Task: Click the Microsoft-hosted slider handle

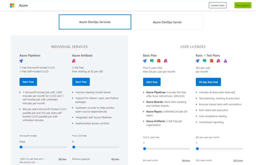Action: pyautogui.click(x=21, y=147)
